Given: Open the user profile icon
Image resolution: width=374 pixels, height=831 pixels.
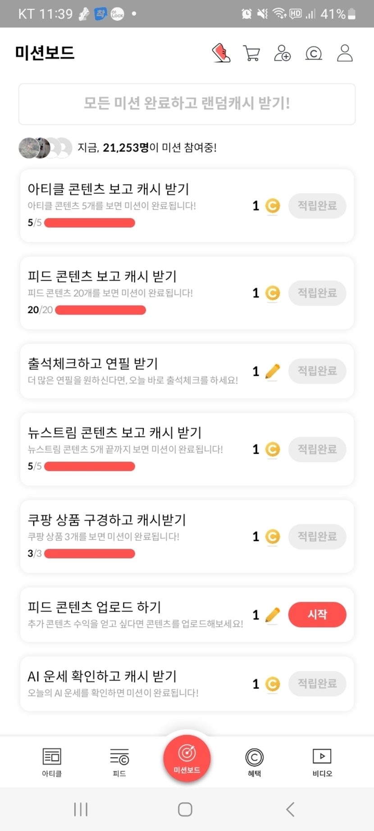Looking at the screenshot, I should pos(345,53).
